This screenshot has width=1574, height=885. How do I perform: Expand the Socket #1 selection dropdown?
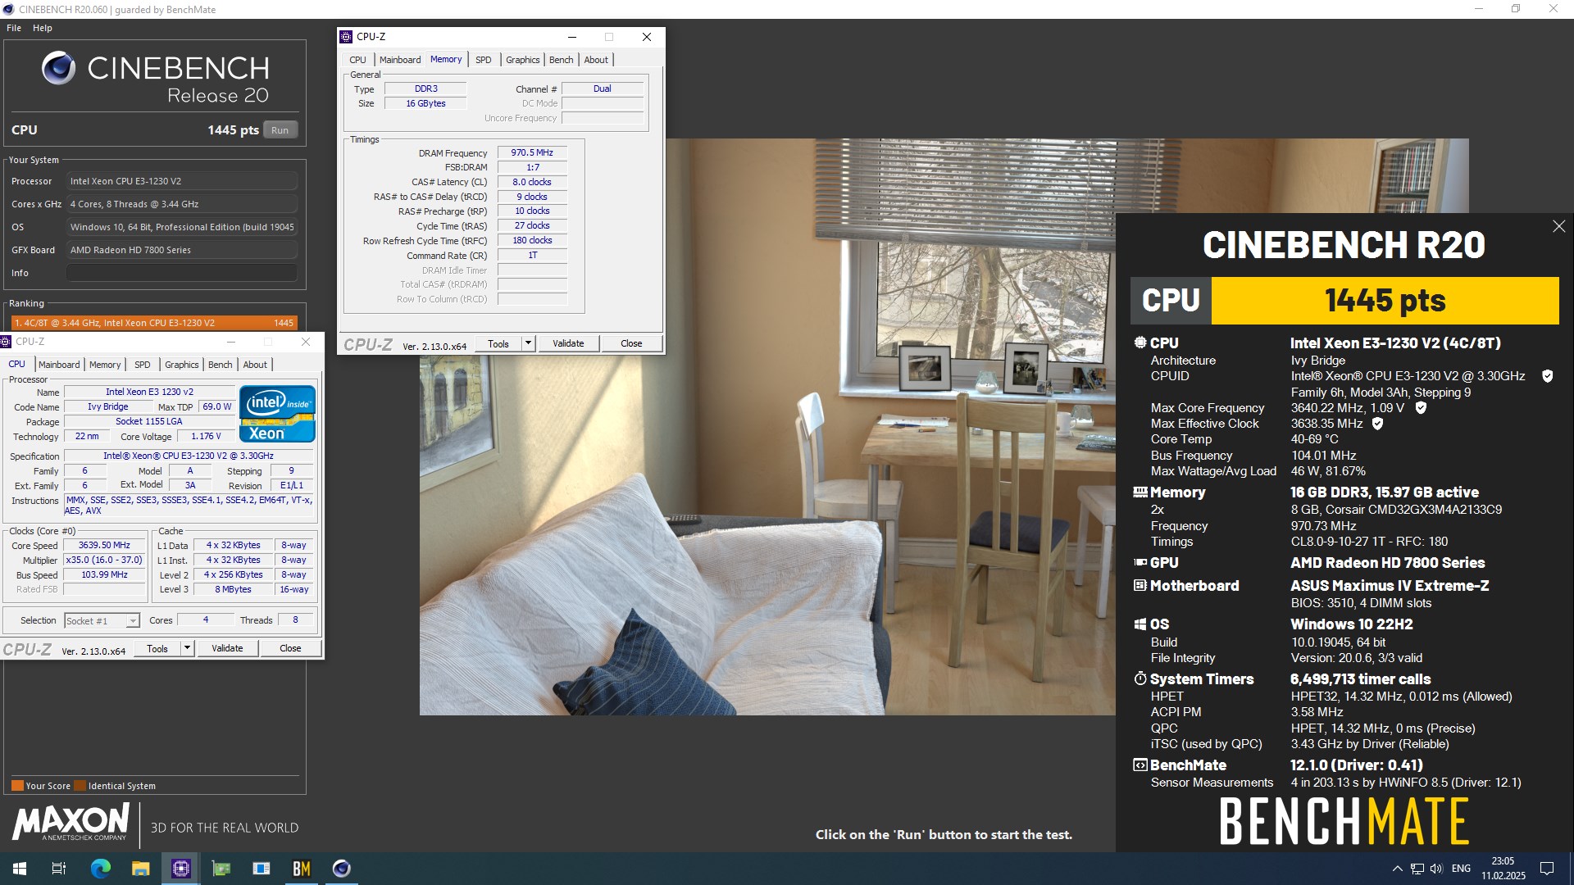point(133,621)
